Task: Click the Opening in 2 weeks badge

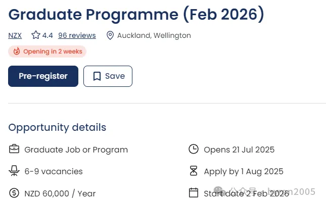Action: pos(48,52)
